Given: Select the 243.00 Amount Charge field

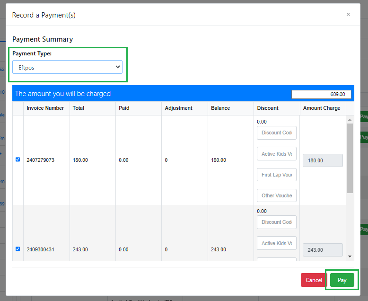Looking at the screenshot, I should tap(323, 250).
